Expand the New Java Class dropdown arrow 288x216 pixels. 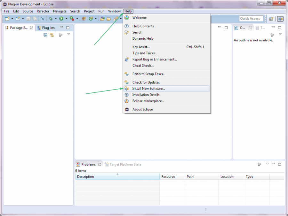click(96, 19)
